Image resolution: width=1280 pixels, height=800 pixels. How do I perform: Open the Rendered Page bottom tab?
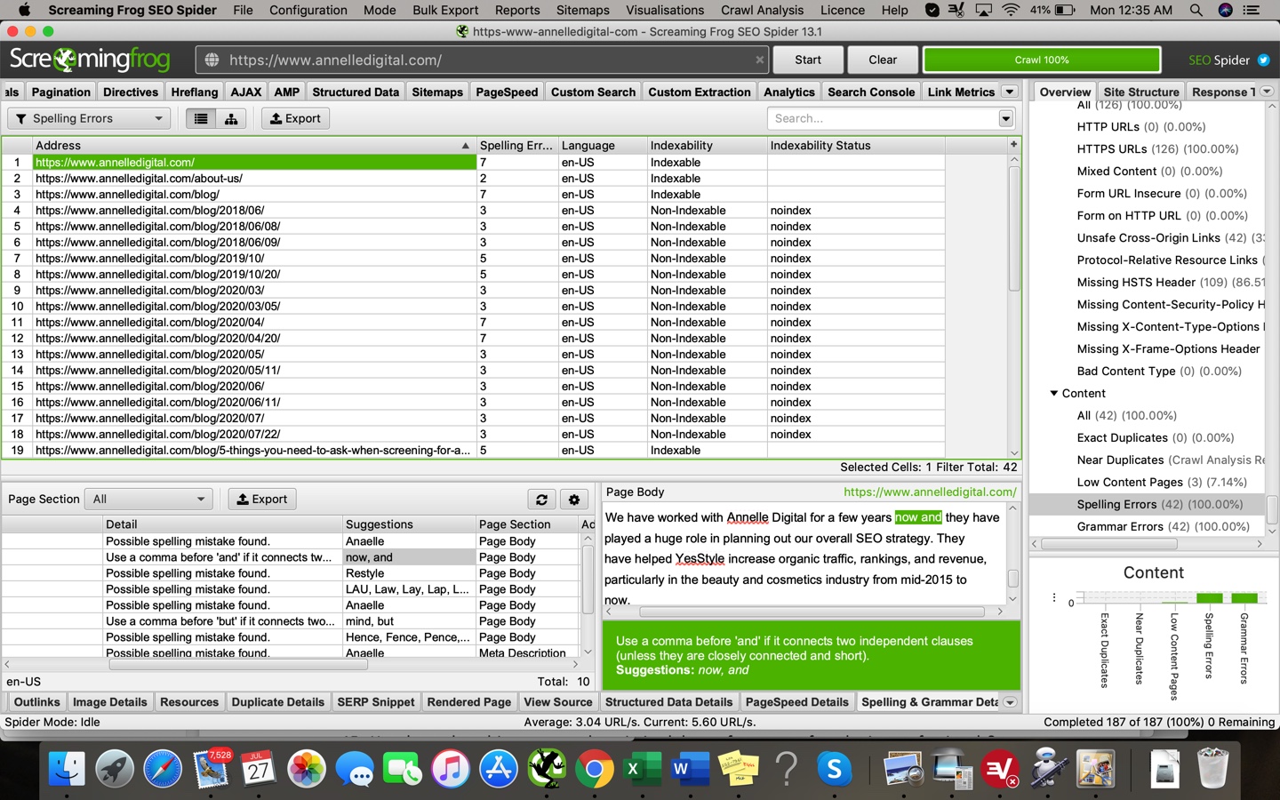pyautogui.click(x=469, y=702)
